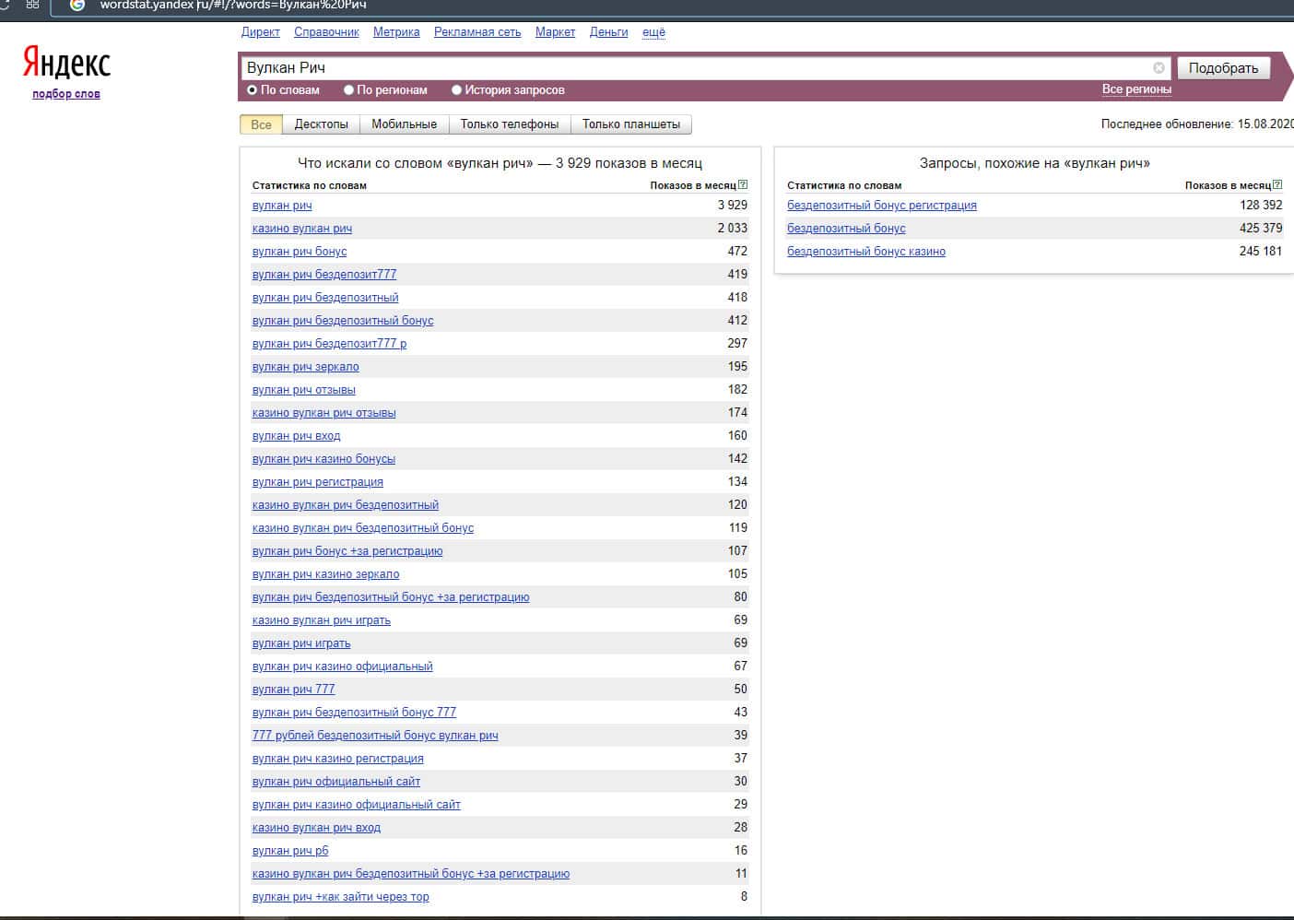Viewport: 1294px width, 920px height.
Task: Open the 'вулкан рич зеркало' query link
Action: [x=305, y=367]
